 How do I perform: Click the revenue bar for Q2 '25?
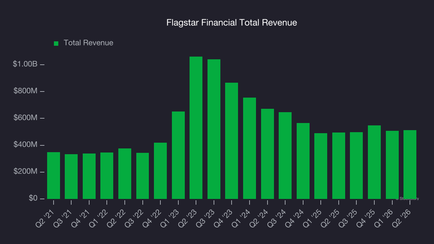(x=339, y=166)
